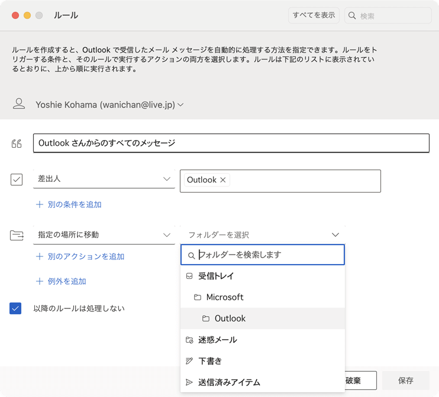Toggle the condition checkbox beside 差出人
The image size is (439, 397).
(17, 180)
